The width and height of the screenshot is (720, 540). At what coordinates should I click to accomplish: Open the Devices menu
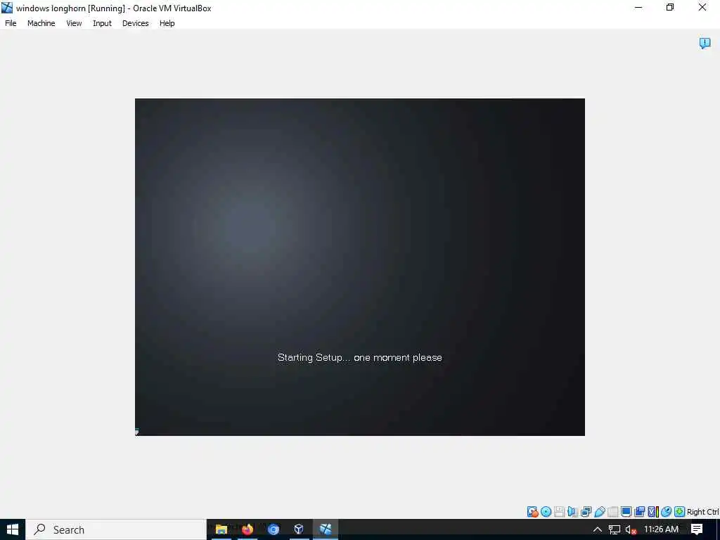pos(135,23)
